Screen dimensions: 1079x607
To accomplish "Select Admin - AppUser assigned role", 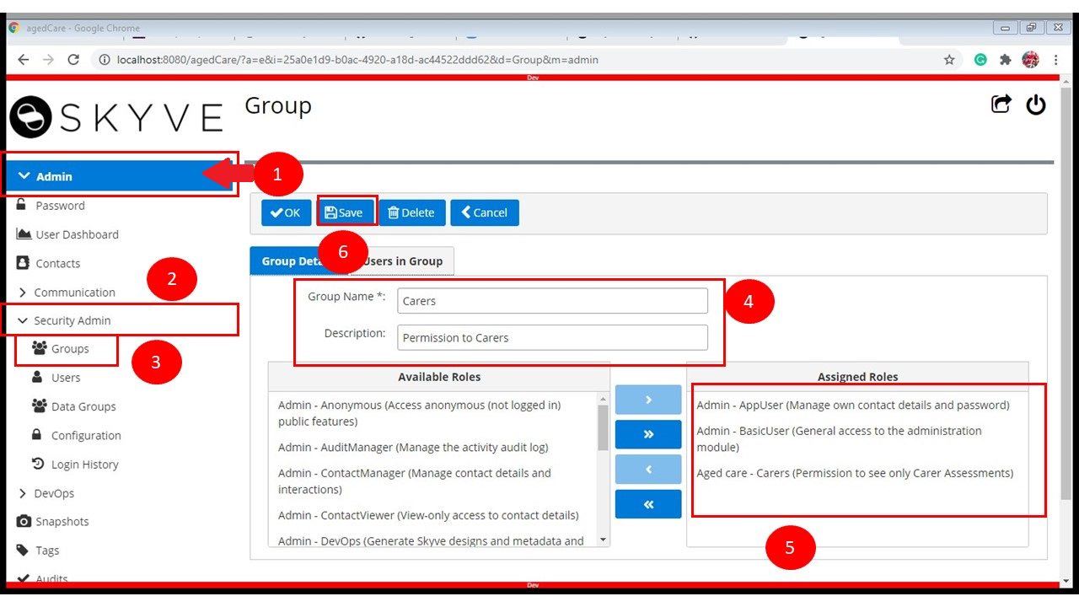I will pyautogui.click(x=857, y=405).
